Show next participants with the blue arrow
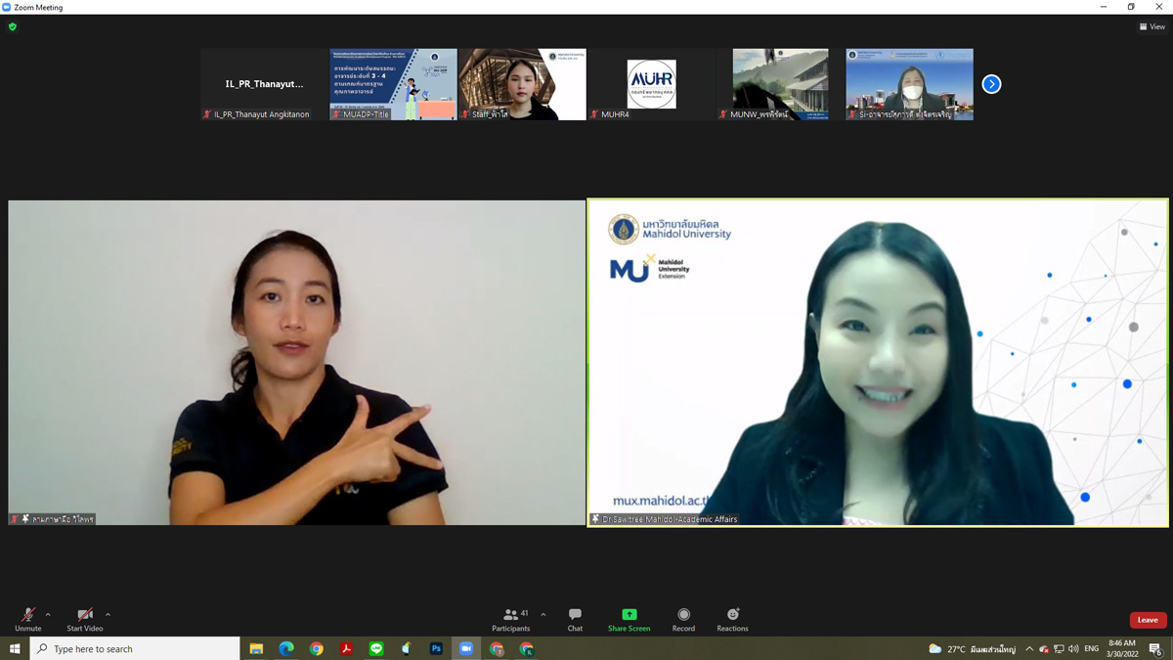Viewport: 1173px width, 660px height. [991, 84]
